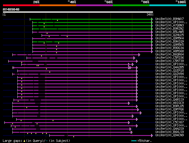The width and height of the screenshot is (189, 143).
Task: Open hit label UniRef100_A7Q8N3
Action: click(170, 25)
